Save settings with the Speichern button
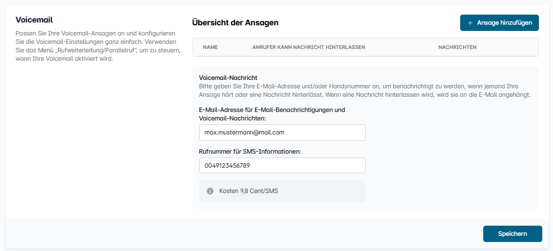 [512, 234]
